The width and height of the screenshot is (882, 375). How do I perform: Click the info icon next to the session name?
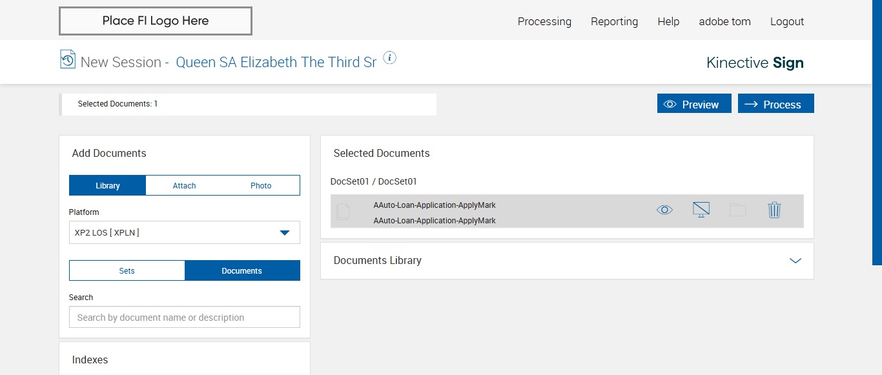coord(389,58)
